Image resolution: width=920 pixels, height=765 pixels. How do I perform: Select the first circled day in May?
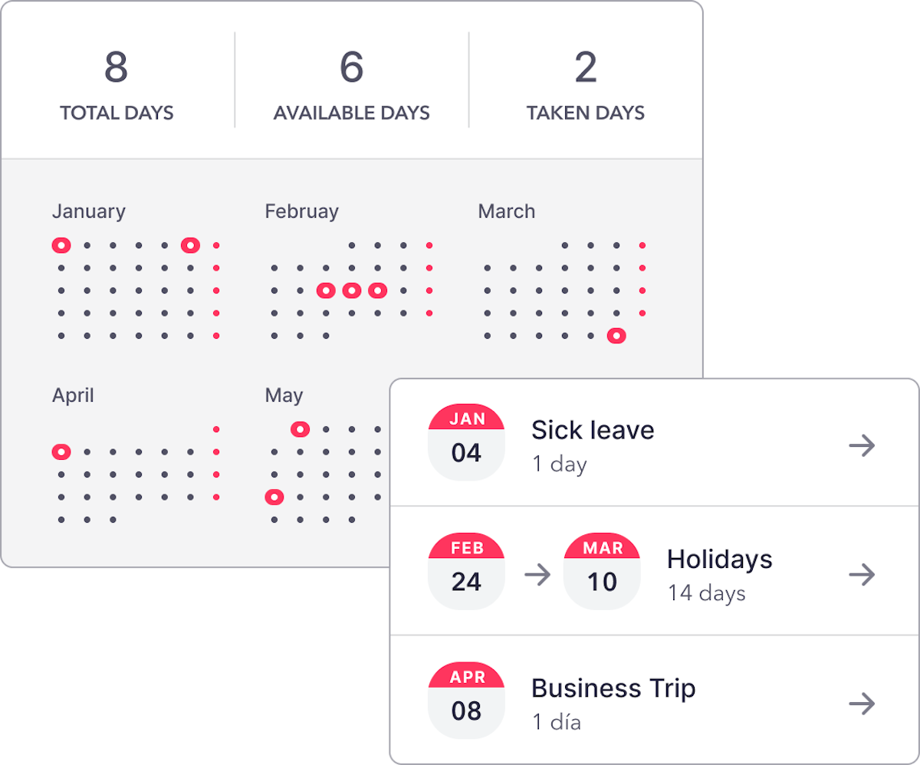(x=299, y=429)
